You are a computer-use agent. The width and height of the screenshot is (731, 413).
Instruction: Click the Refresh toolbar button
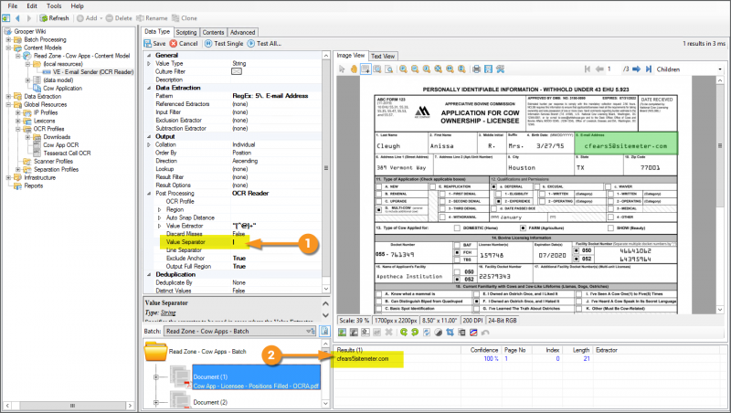(x=53, y=18)
